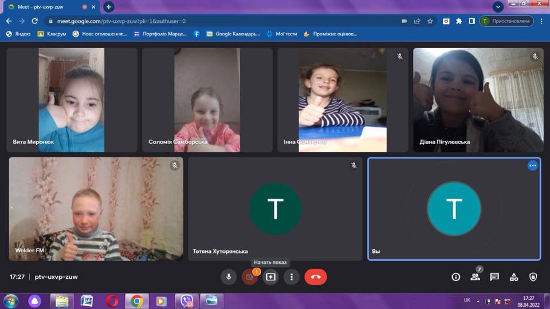This screenshot has width=550, height=309.
Task: Open browser extensions puzzle icon
Action: point(459,21)
